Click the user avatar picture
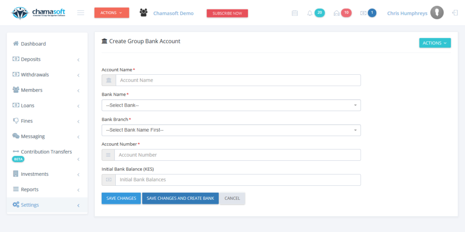The image size is (465, 232). (437, 13)
